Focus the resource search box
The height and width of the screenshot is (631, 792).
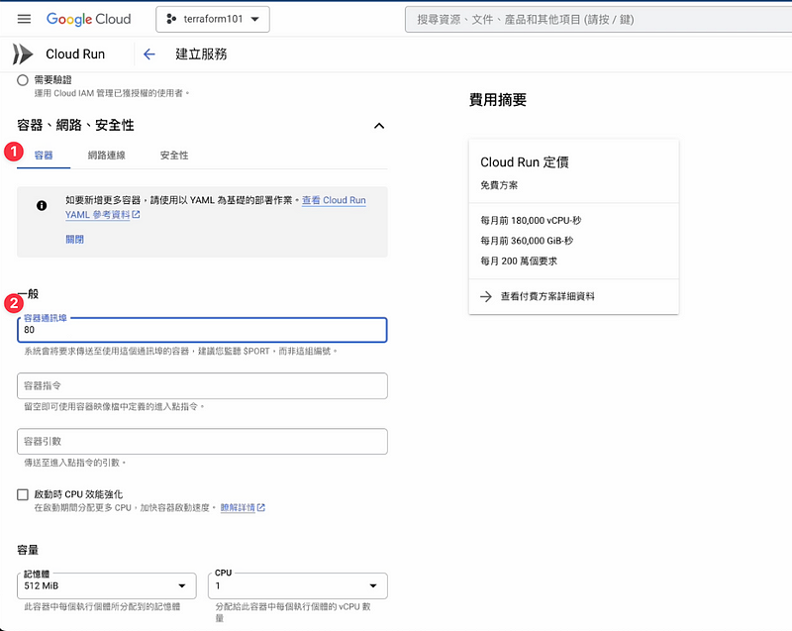click(x=599, y=19)
